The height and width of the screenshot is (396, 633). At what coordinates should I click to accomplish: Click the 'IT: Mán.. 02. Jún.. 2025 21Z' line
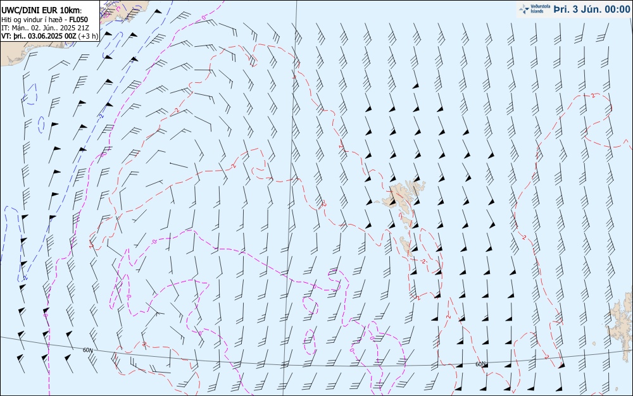(45, 27)
